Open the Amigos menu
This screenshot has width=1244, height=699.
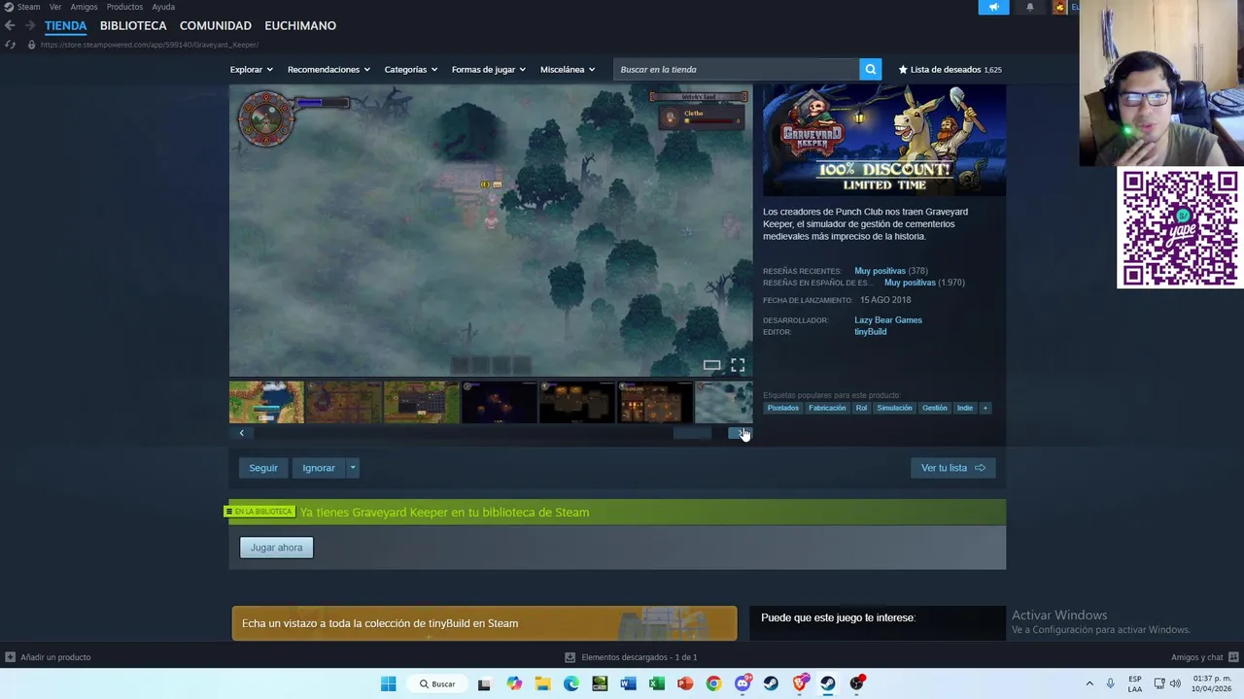point(84,7)
